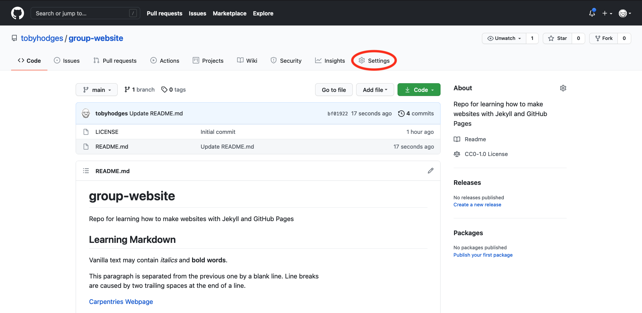This screenshot has width=642, height=313.
Task: View the 1 branch link
Action: point(139,90)
